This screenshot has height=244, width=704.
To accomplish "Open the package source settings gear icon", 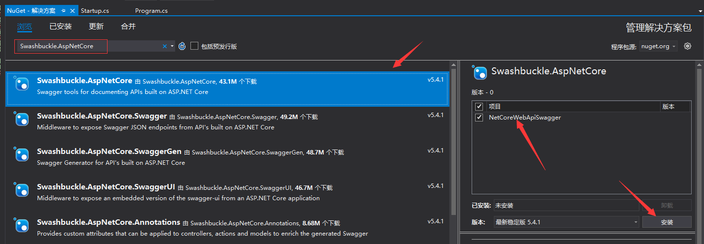I will [x=688, y=46].
